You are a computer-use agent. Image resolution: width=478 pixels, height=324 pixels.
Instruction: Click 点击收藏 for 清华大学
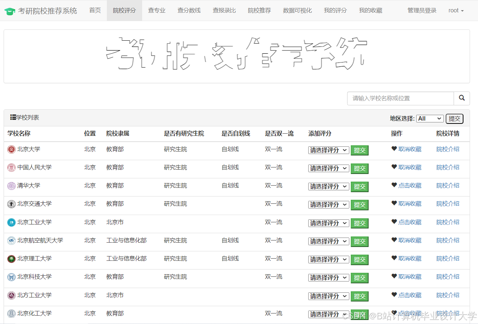point(410,185)
